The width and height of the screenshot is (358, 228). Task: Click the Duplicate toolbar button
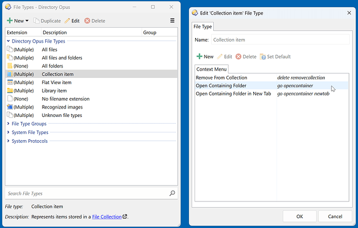(47, 21)
